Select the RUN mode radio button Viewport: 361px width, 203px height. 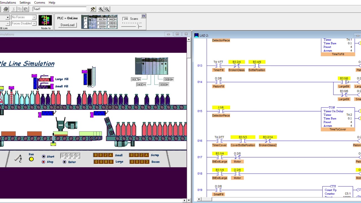[x=86, y=19]
